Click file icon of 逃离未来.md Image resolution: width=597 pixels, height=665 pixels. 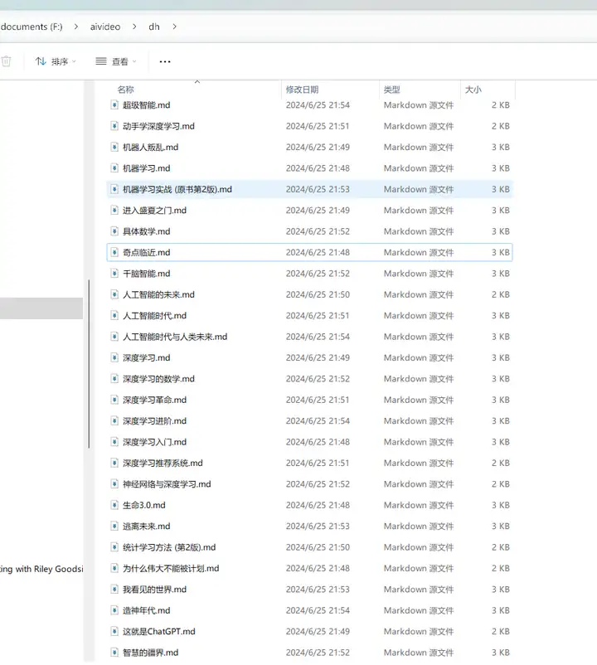pyautogui.click(x=114, y=527)
